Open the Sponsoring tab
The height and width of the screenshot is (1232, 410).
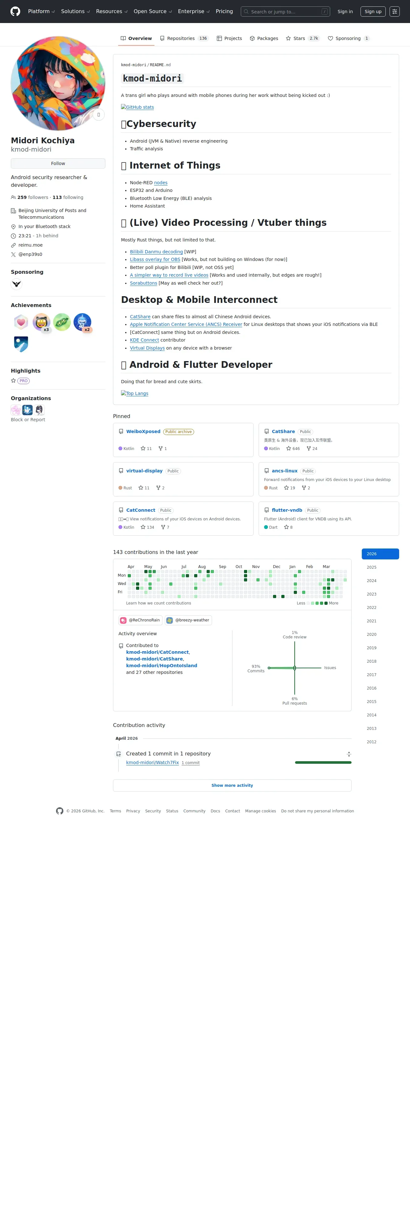pyautogui.click(x=348, y=38)
